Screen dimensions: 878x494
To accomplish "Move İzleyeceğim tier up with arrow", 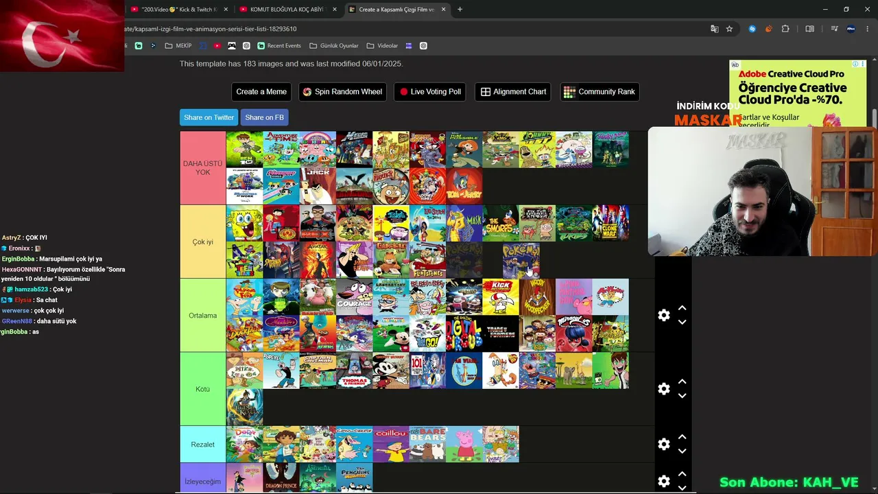I will pyautogui.click(x=682, y=474).
